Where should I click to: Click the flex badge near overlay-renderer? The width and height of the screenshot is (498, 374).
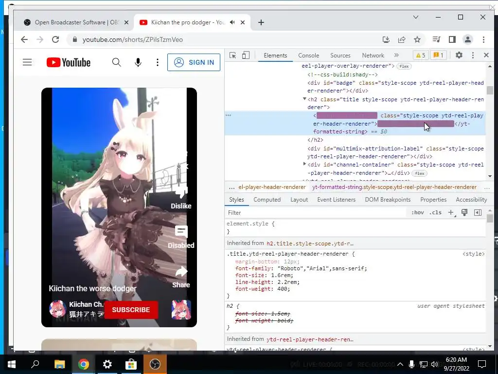(404, 66)
